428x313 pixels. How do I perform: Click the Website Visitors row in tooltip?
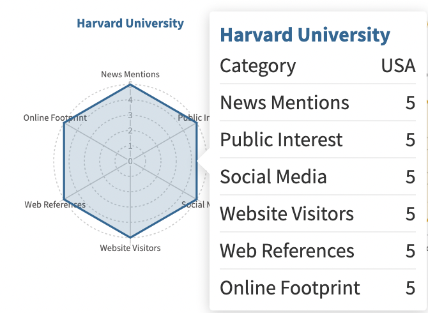tap(317, 213)
